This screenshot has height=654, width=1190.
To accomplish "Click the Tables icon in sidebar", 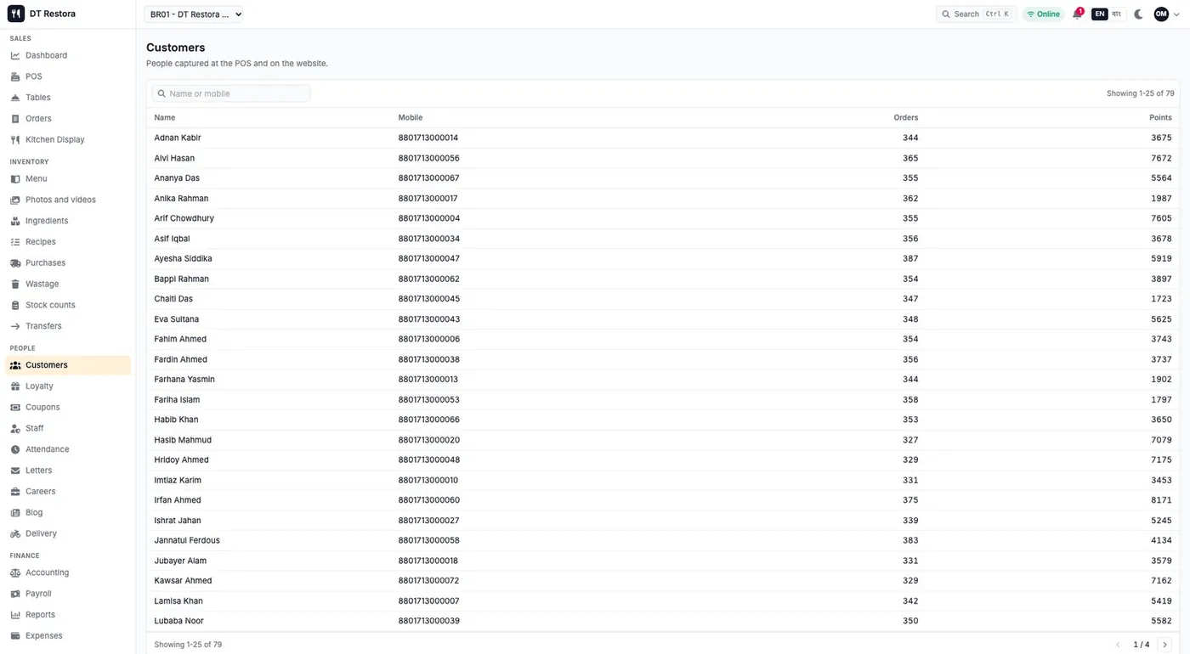I will click(x=15, y=98).
